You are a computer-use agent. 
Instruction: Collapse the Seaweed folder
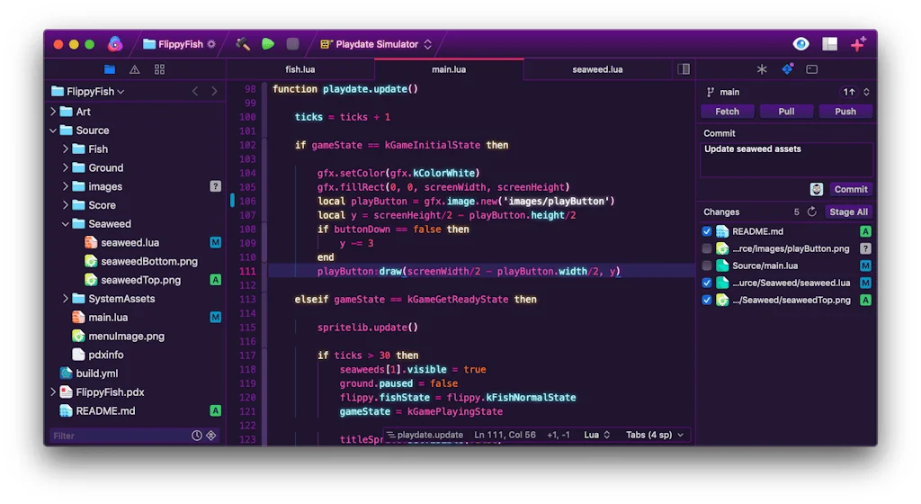(65, 224)
